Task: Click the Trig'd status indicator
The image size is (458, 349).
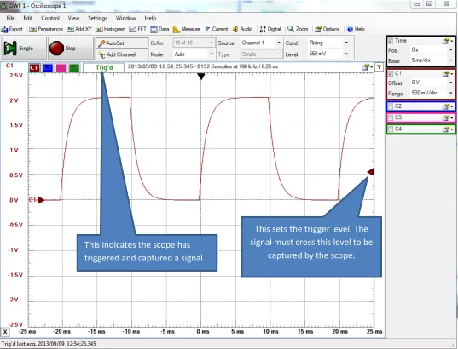Action: coord(104,67)
